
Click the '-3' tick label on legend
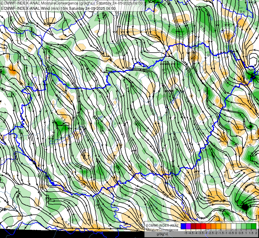(206, 233)
